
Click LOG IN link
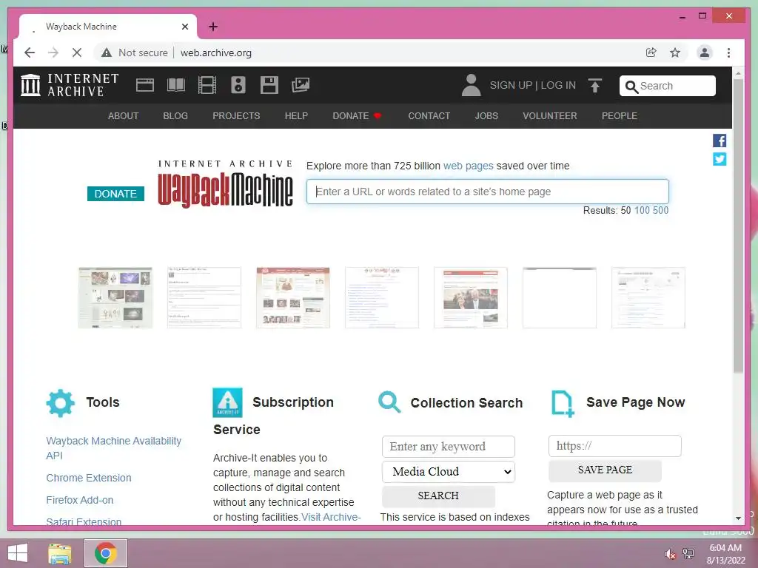(558, 86)
